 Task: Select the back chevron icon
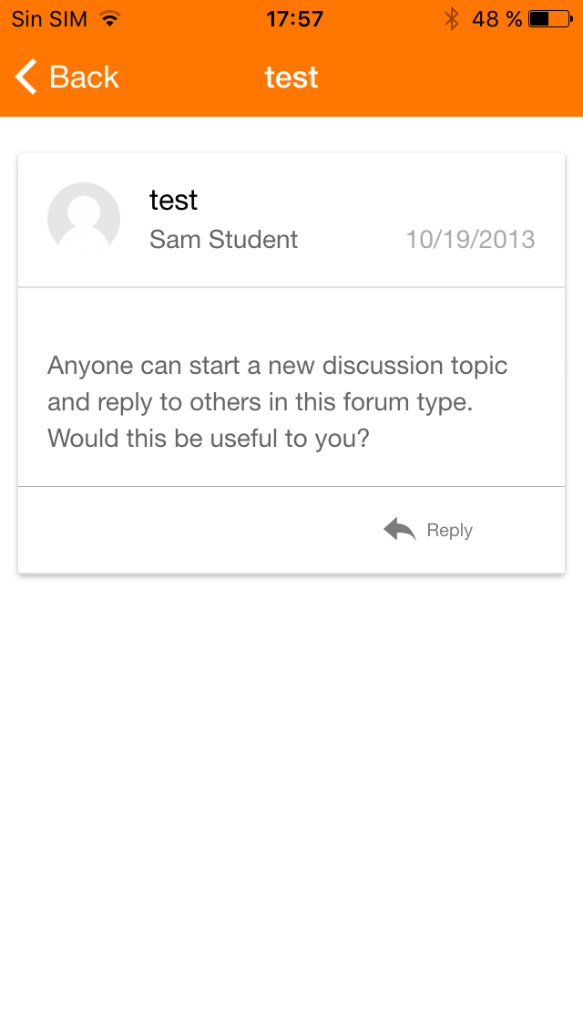tap(24, 77)
